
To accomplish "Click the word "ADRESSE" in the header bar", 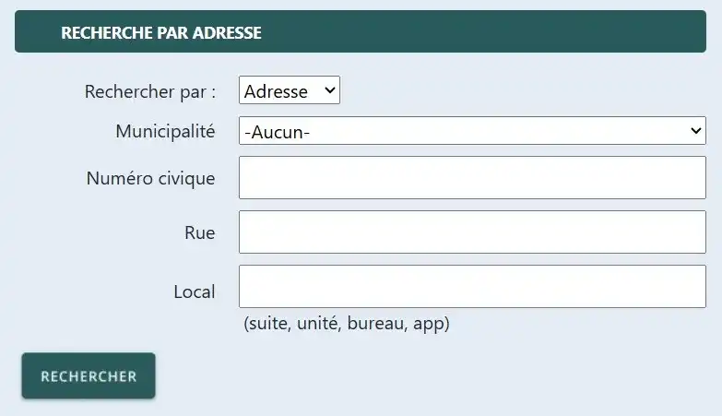I will pos(229,33).
